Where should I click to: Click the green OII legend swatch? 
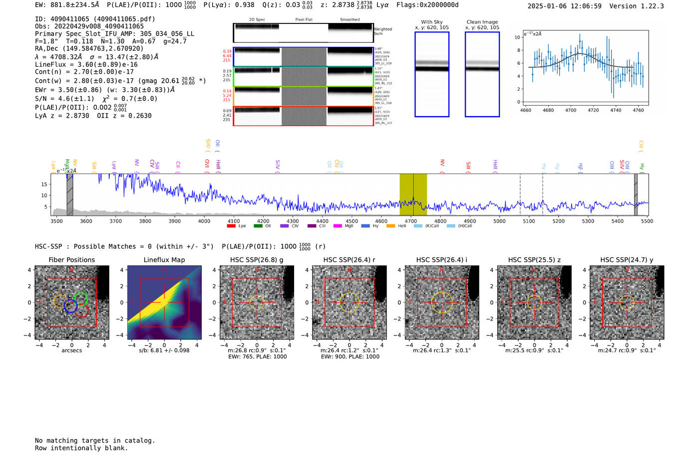[258, 226]
